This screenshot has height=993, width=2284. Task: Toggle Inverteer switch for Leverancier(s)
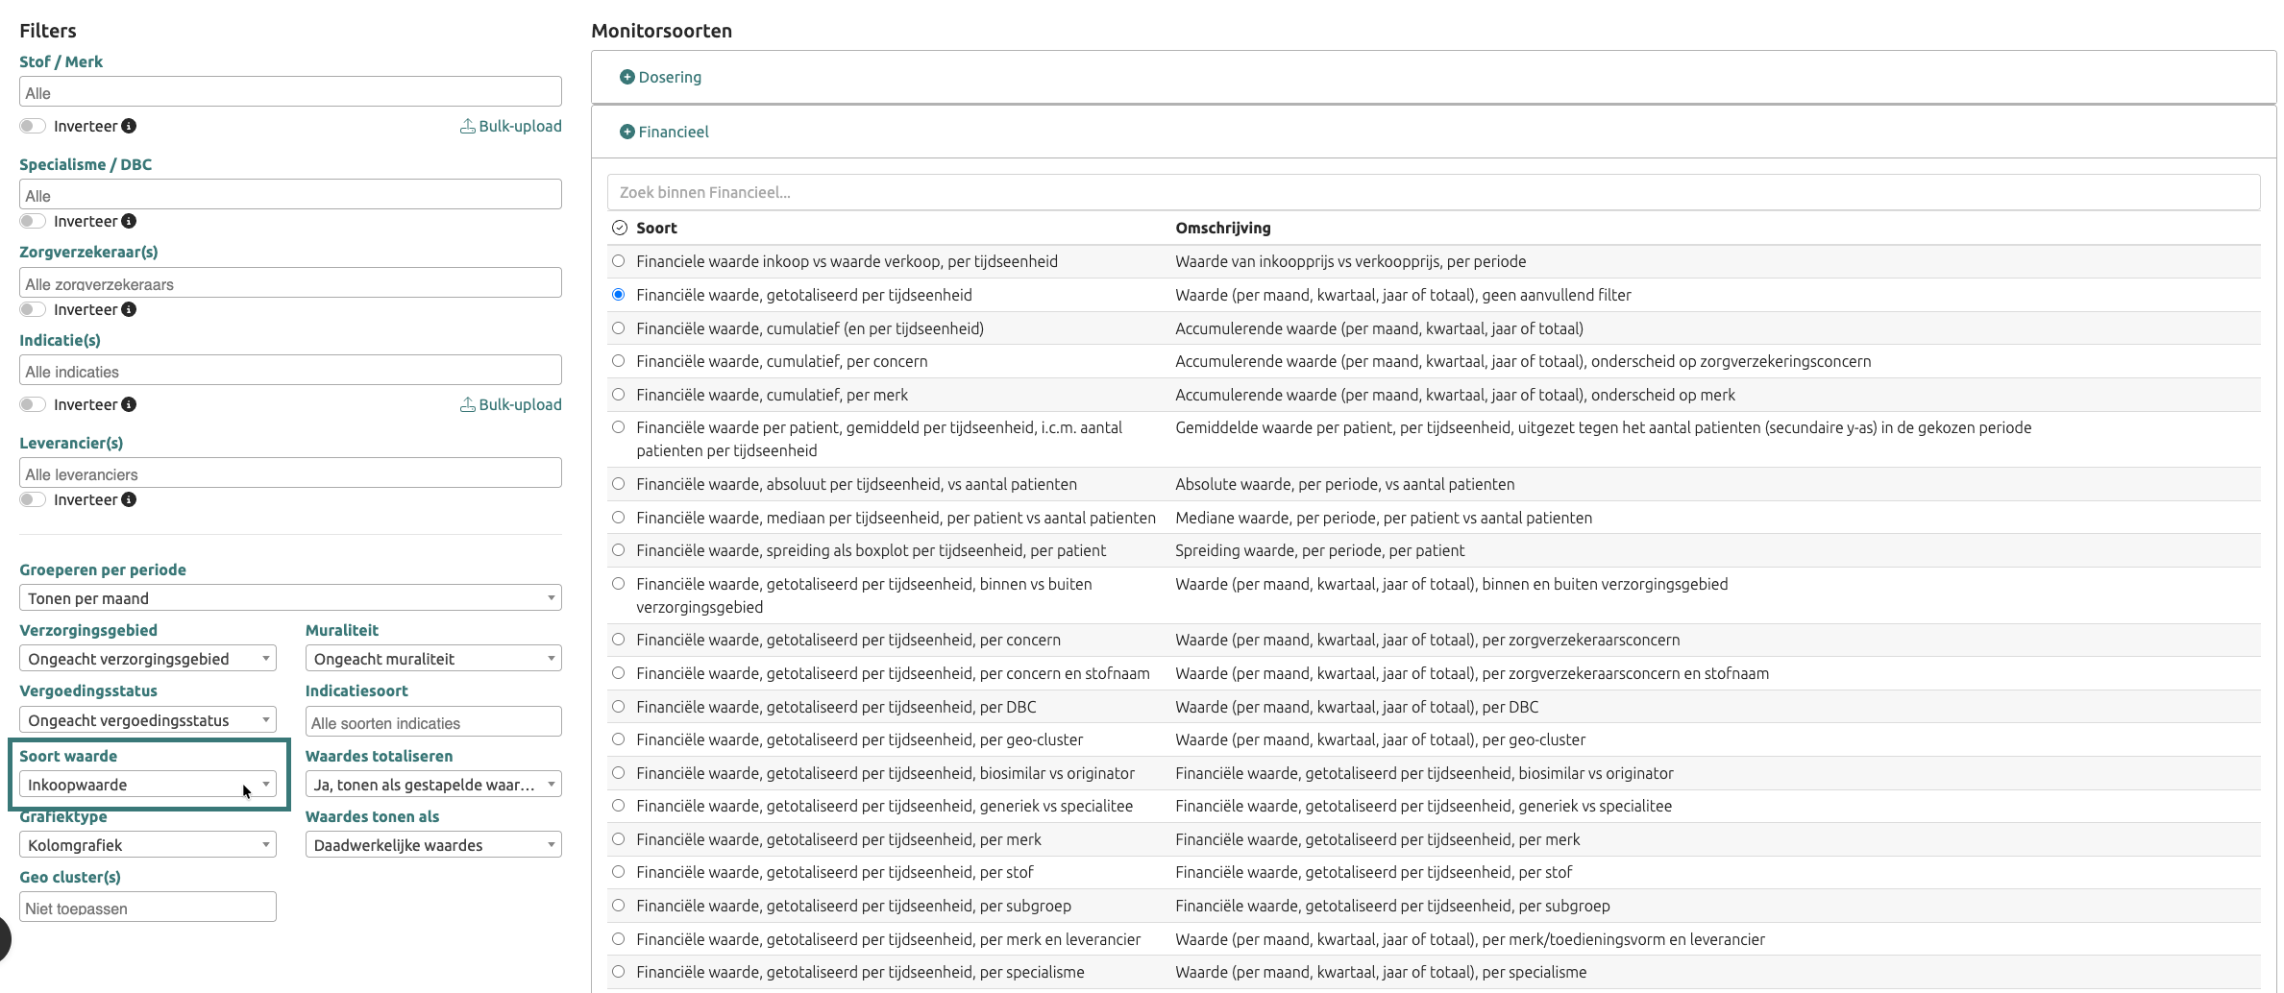[33, 499]
